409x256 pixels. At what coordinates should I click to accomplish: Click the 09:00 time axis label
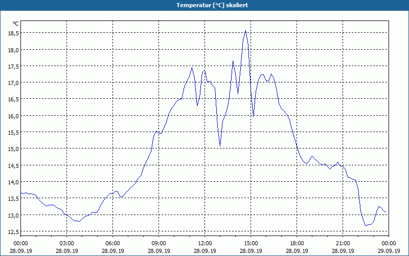click(x=159, y=244)
